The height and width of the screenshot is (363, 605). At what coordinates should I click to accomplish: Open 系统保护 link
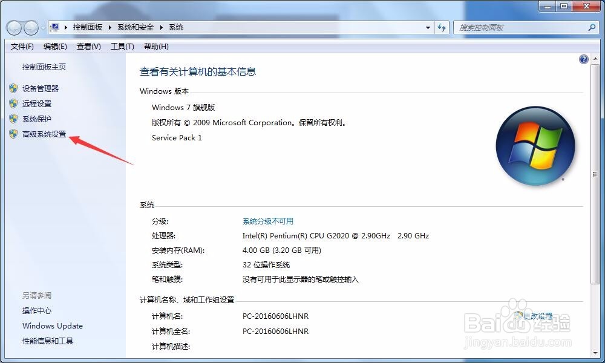(37, 119)
